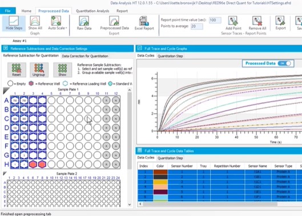
Task: Collapse Sample Plate 2 corner triangle
Action: coord(5,173)
